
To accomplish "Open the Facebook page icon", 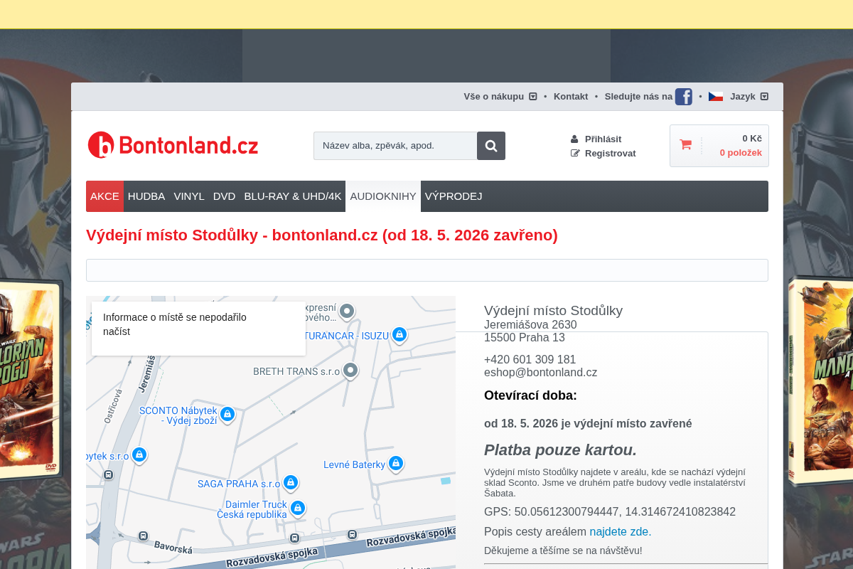I will [684, 97].
